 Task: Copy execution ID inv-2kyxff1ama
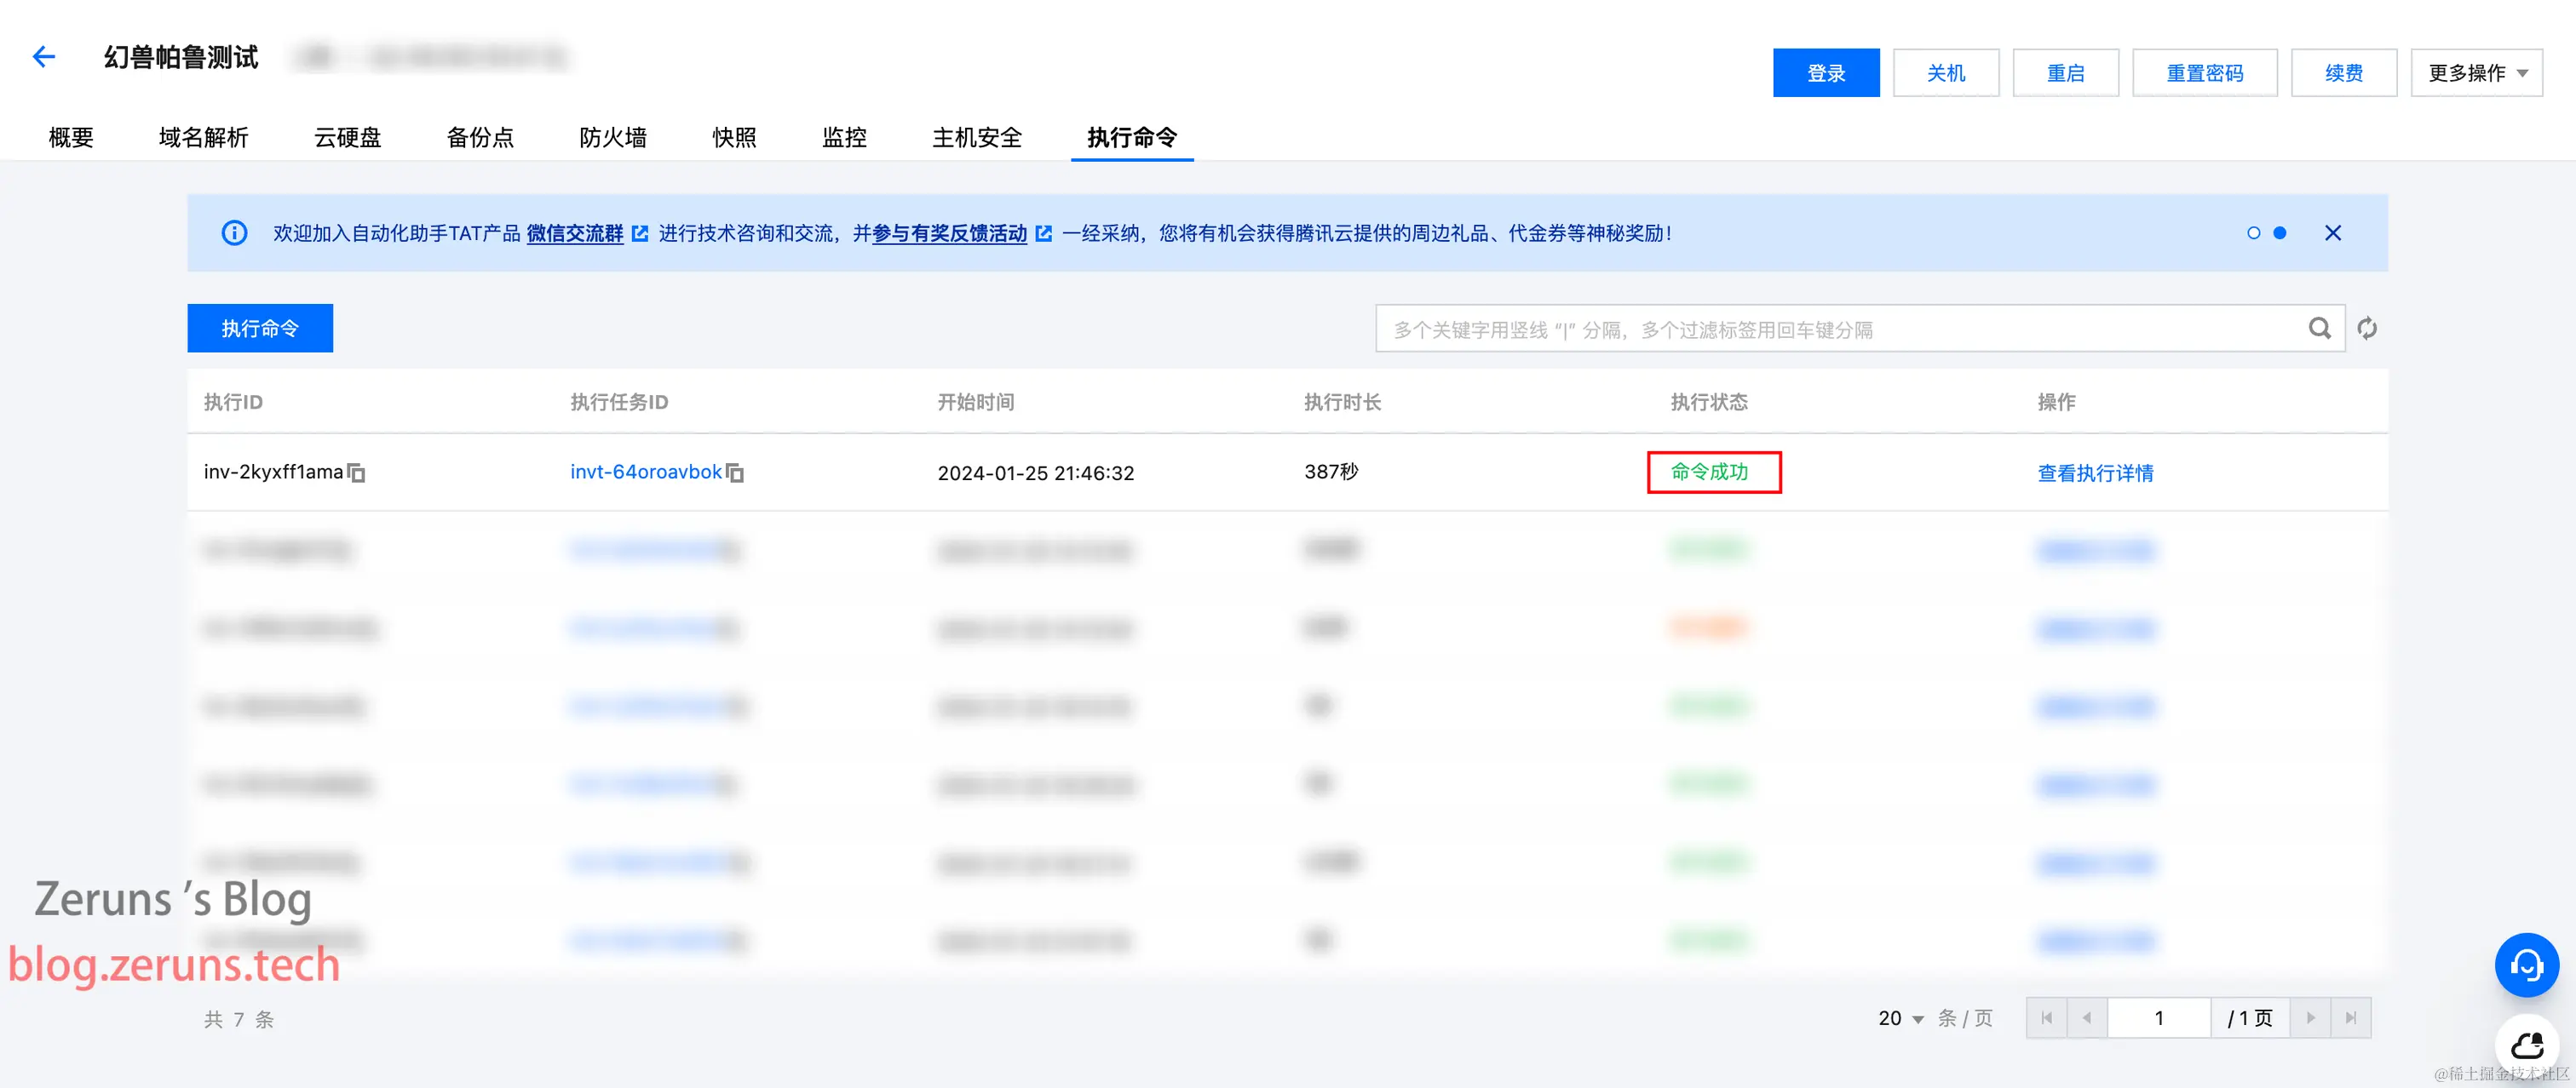357,472
